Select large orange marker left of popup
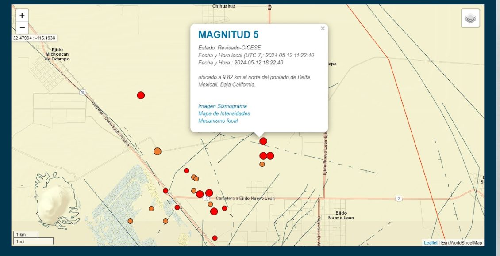The height and width of the screenshot is (256, 500). [x=157, y=151]
